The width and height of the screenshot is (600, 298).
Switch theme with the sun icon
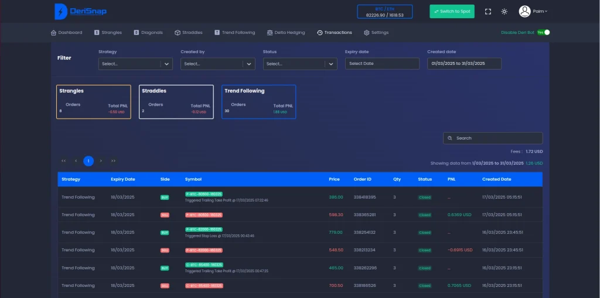pos(504,12)
